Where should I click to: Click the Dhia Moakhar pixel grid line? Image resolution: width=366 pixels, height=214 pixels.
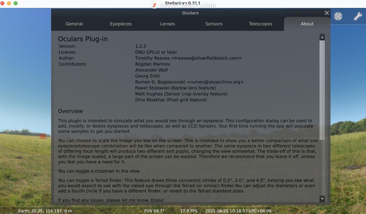pos(171,100)
